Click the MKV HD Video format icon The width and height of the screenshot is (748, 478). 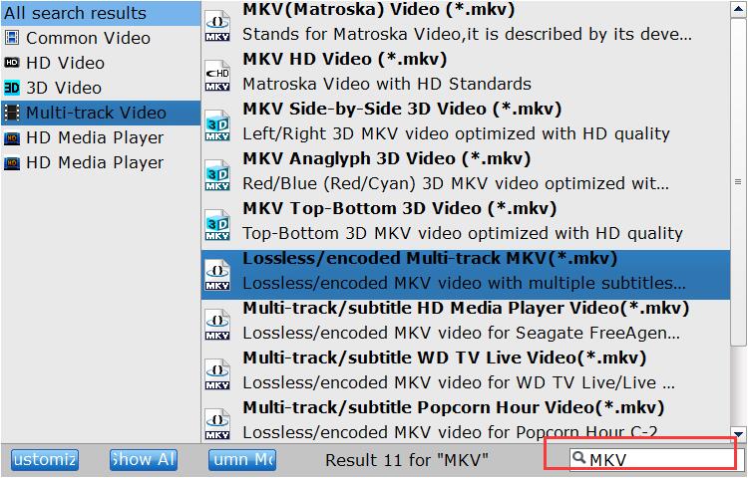coord(217,76)
